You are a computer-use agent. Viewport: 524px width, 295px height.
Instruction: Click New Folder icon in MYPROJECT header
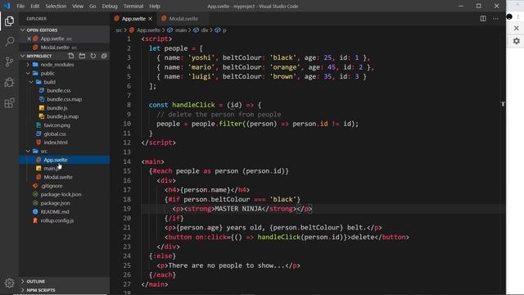[82, 56]
